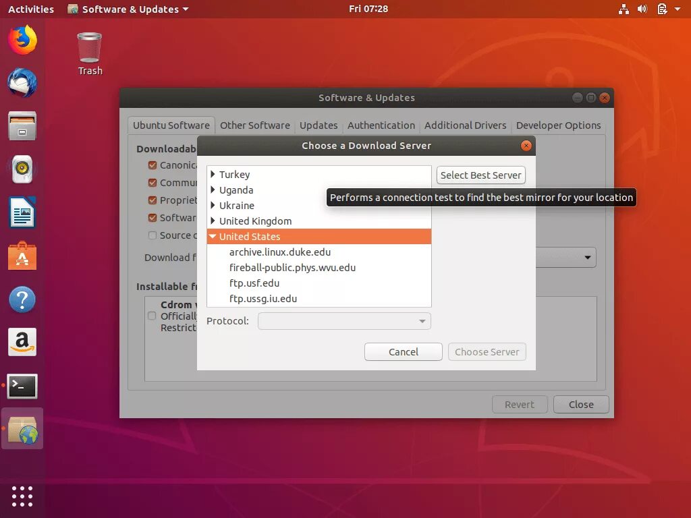Open the Amazon dock icon

pos(22,342)
